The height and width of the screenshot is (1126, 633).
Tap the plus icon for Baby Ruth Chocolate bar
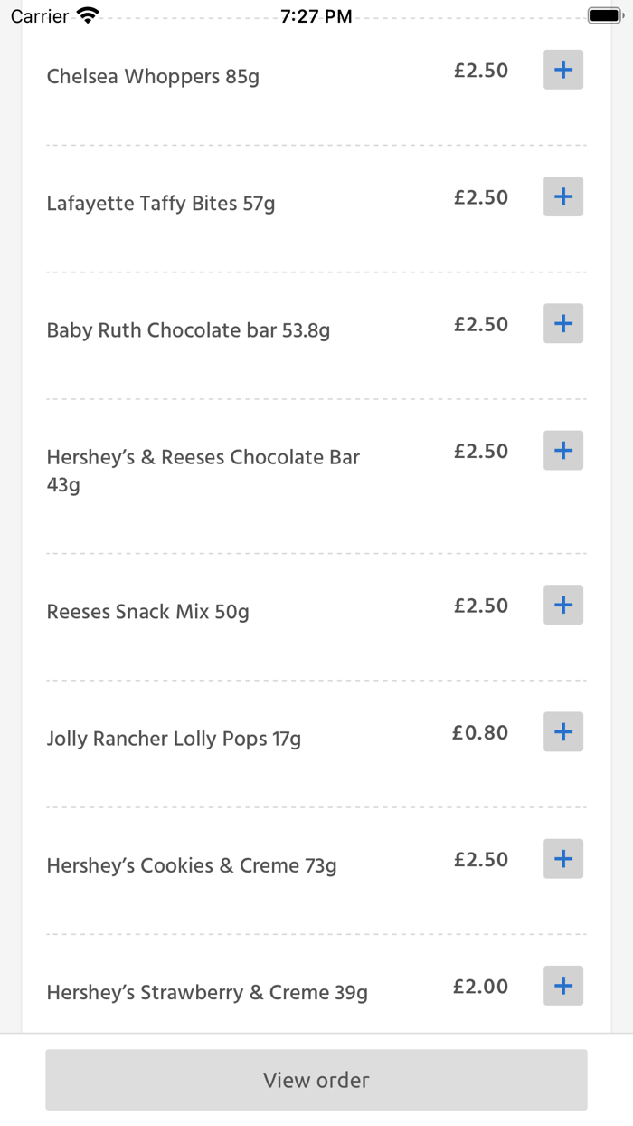pyautogui.click(x=562, y=323)
